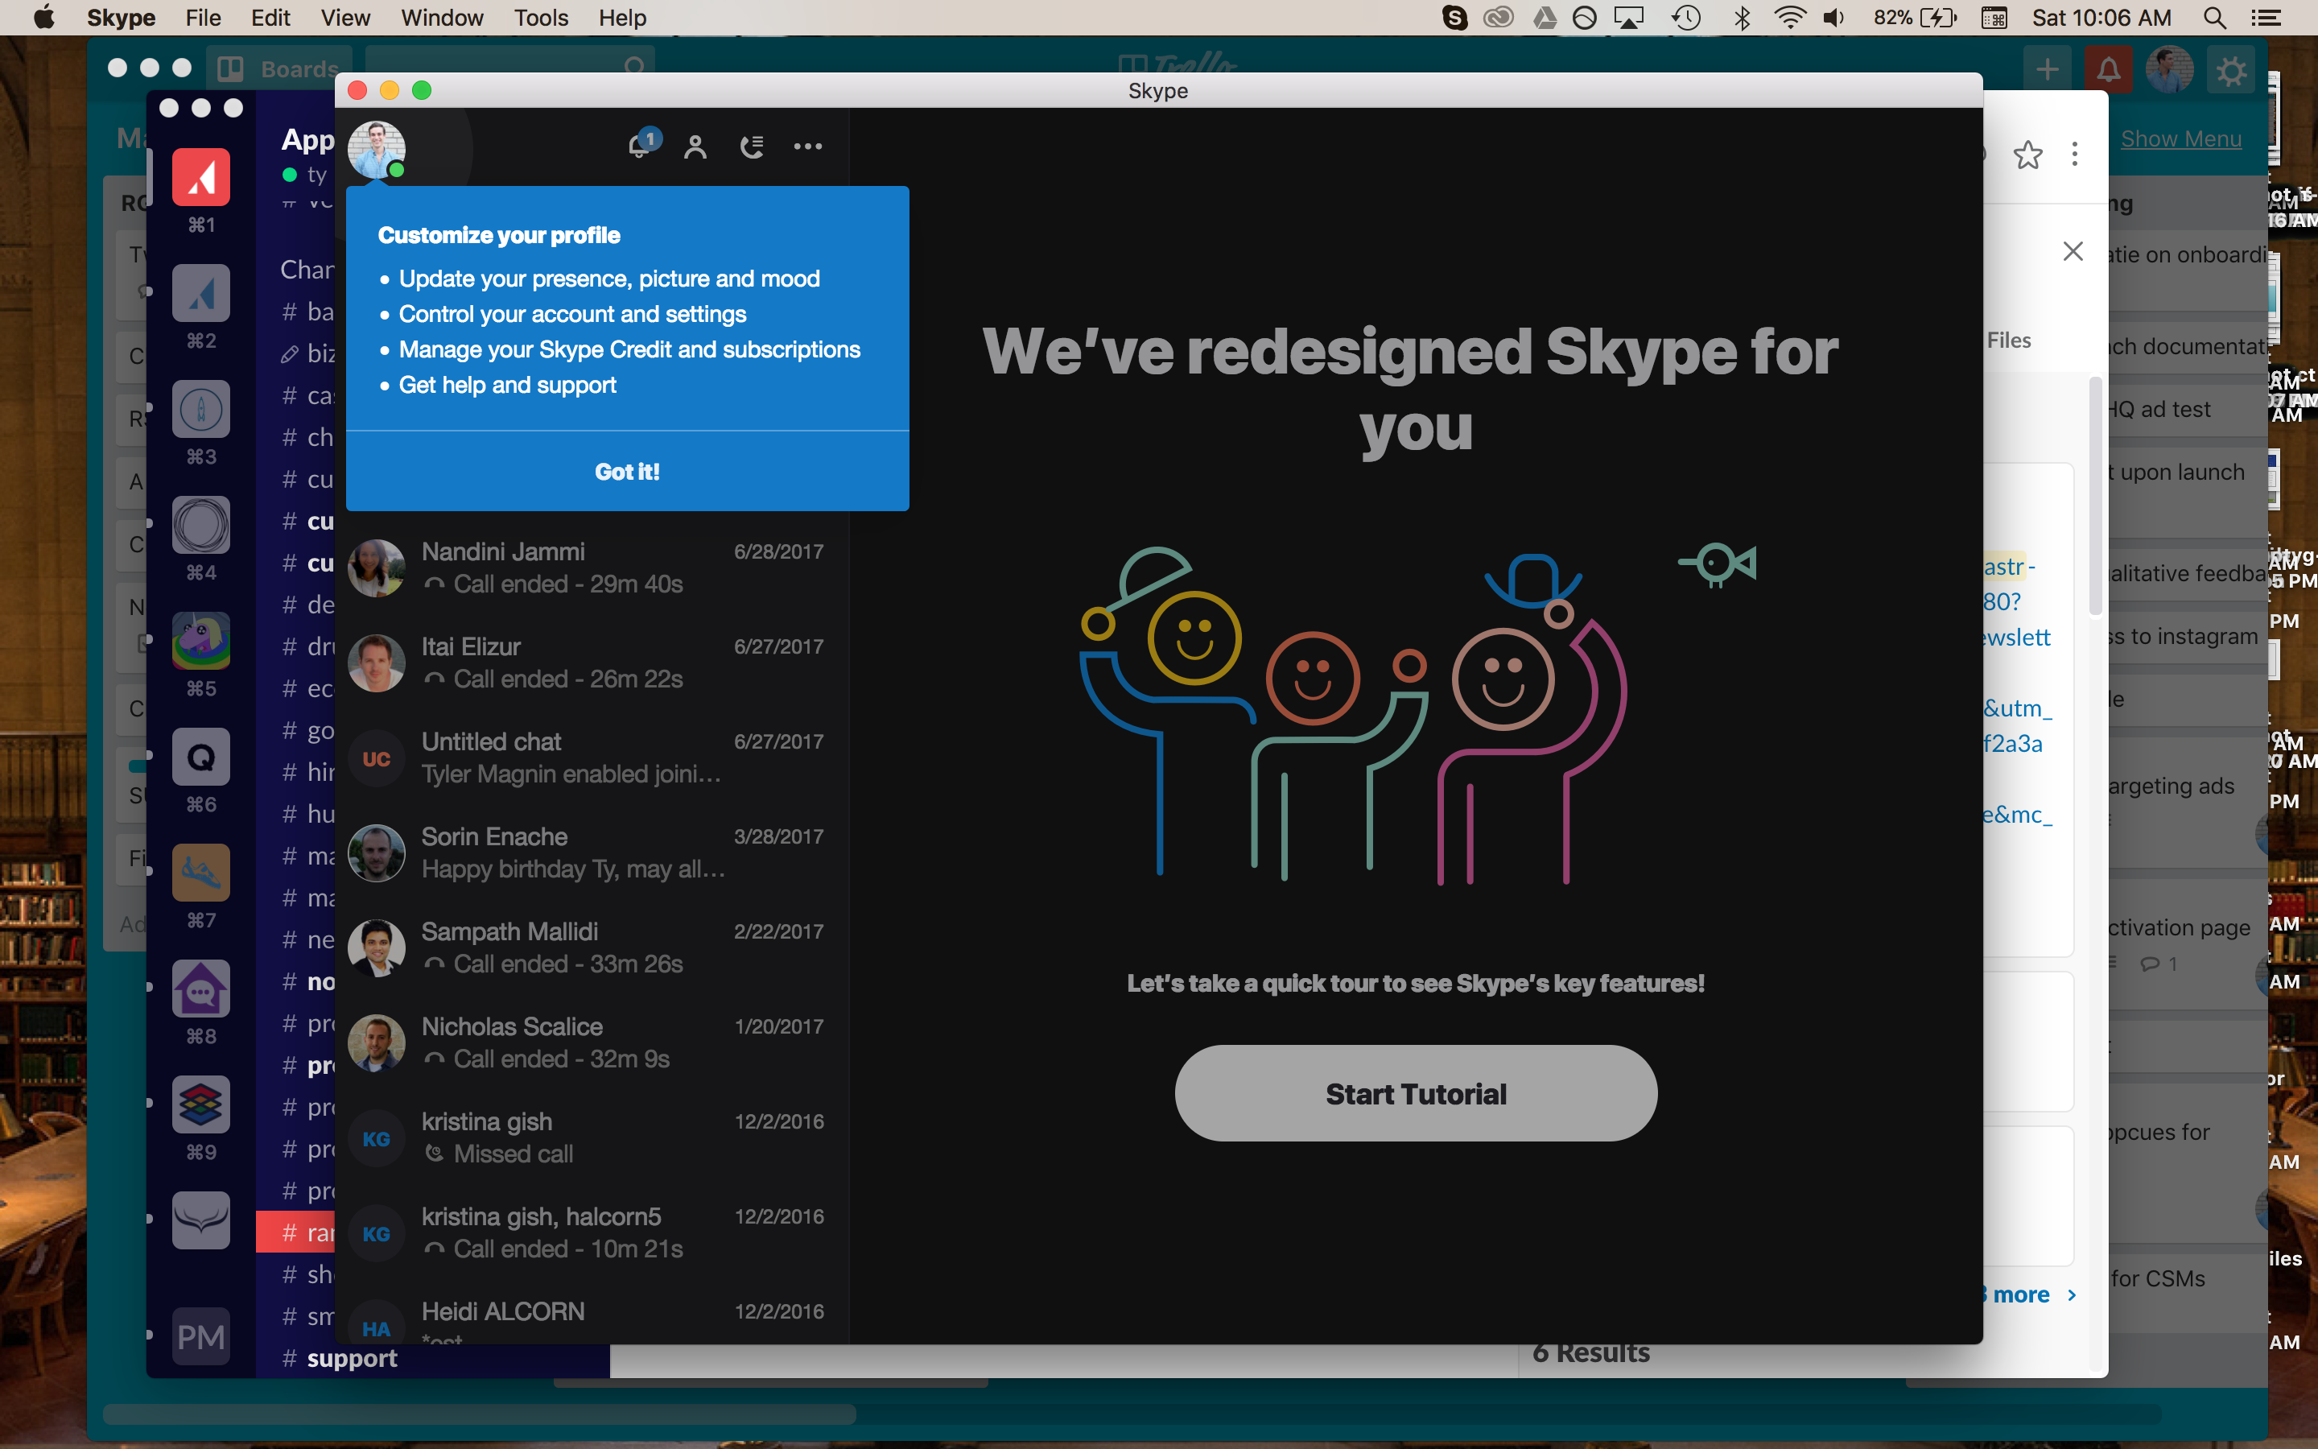Switch to Slack workspace ⌘2 icon
Viewport: 2318px width, 1449px height.
201,293
